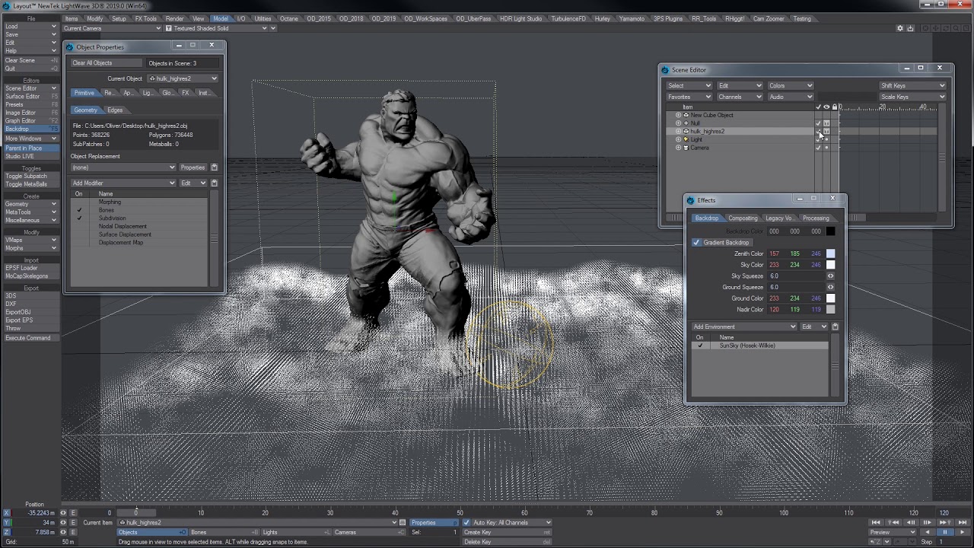Image resolution: width=974 pixels, height=548 pixels.
Task: Toggle the Gradient Backdrop checkbox
Action: click(696, 243)
